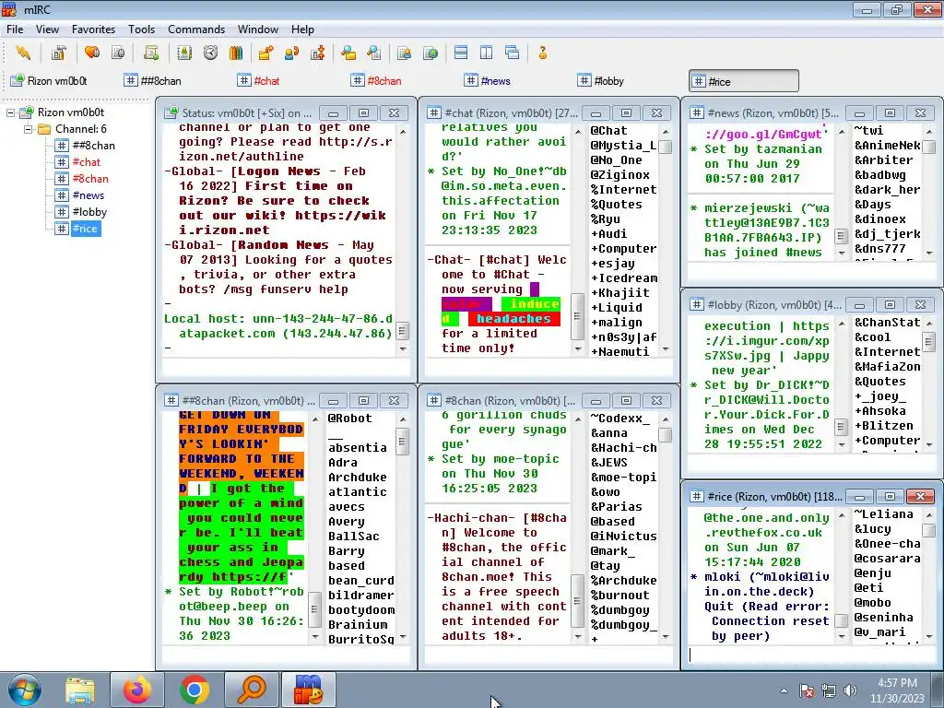Select @Robot in ##8chan nick list

[x=349, y=419]
